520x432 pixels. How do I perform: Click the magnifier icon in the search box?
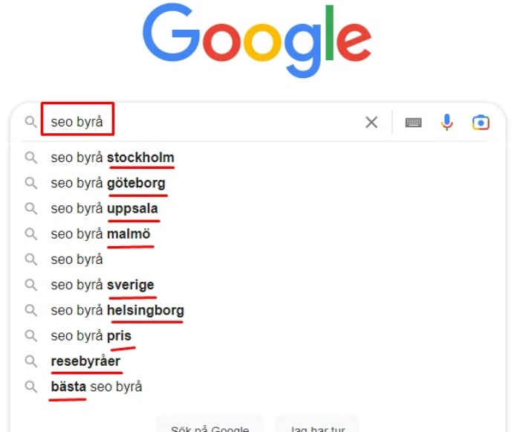(x=30, y=122)
